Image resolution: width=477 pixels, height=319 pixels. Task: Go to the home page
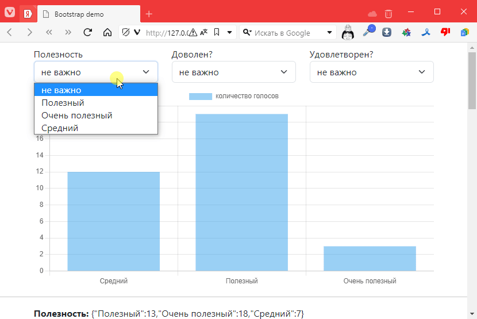click(107, 33)
